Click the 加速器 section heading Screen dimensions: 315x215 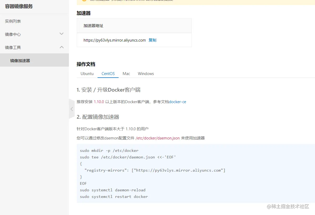tap(84, 13)
